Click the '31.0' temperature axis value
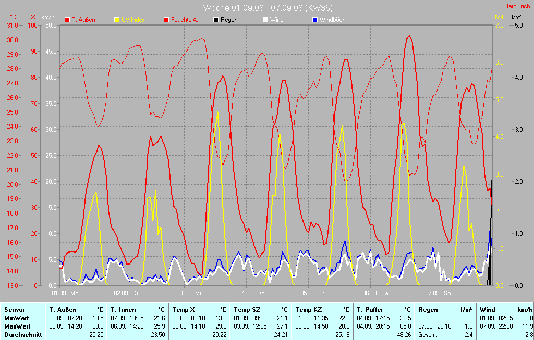The image size is (534, 340). pos(13,25)
